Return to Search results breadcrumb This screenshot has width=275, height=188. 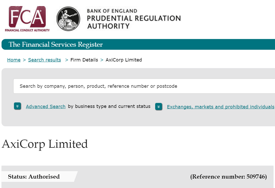tap(44, 60)
